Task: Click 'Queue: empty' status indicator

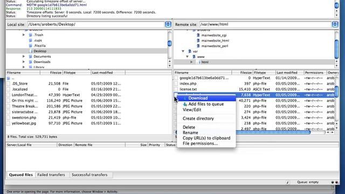Action: point(308,182)
